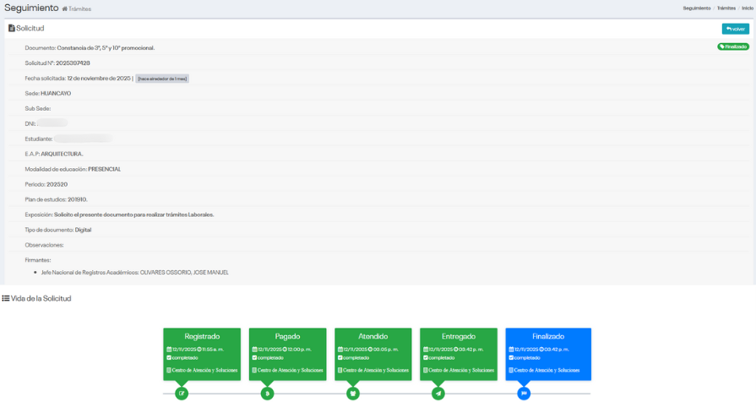Click the completado checkbox in the Registrado card
This screenshot has height=418, width=756.
[x=169, y=357]
